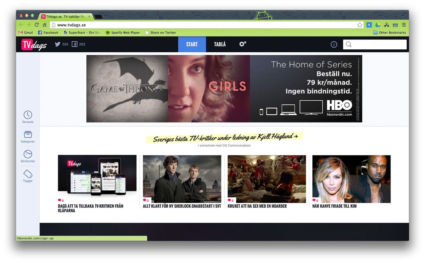Open headline Kruxet att ha sex med en hoarder
This screenshot has height=263, width=425.
pos(257,206)
